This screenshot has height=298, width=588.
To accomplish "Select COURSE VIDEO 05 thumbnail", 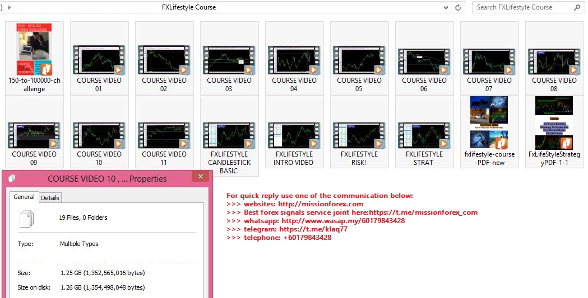I will tap(359, 60).
